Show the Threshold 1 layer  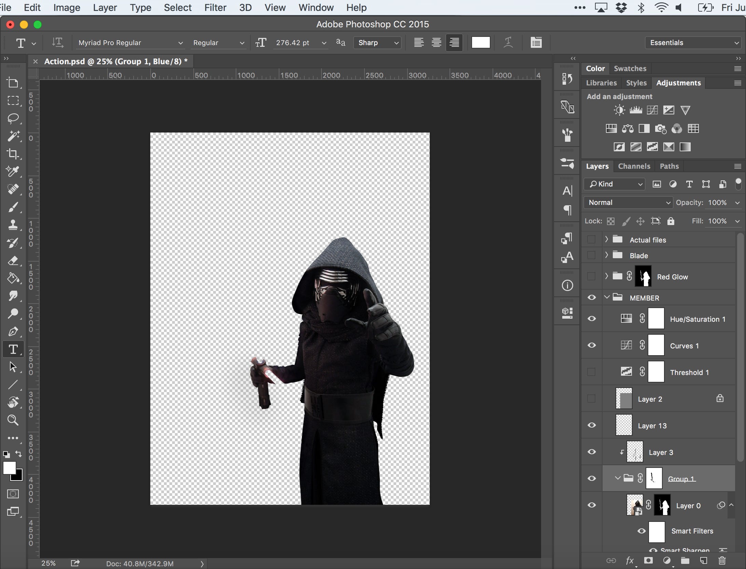click(591, 372)
